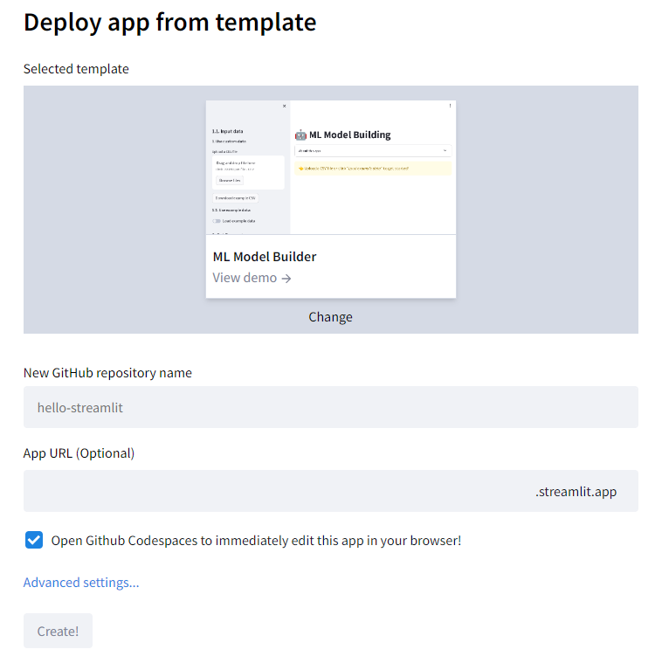
Task: Click the arrow icon beside View demo
Action: 286,279
